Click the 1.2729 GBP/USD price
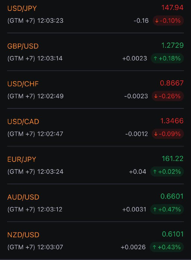 (172, 45)
